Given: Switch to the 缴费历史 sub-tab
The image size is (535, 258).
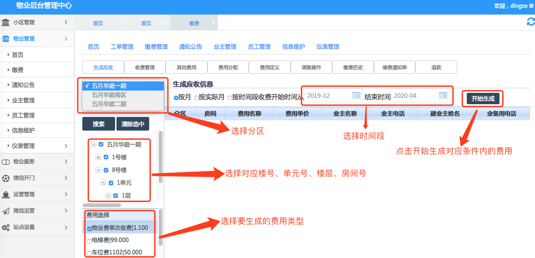Looking at the screenshot, I should 353,67.
